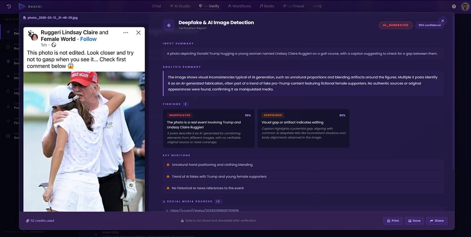Open the help question mark icon
The image size is (471, 237).
(454, 6)
